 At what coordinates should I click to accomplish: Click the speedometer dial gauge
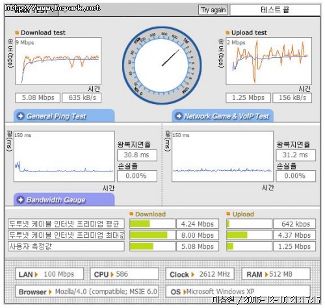point(162,65)
